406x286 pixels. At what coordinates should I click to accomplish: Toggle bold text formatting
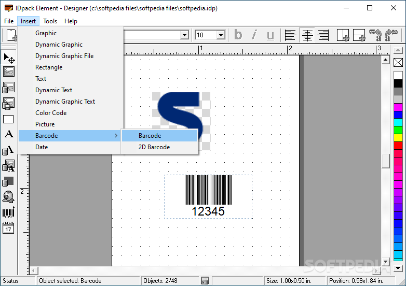[238, 35]
